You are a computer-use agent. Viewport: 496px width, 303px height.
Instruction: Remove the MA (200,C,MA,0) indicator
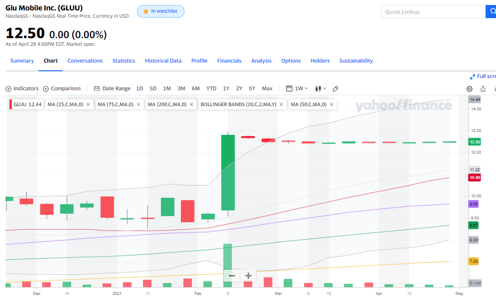click(192, 104)
